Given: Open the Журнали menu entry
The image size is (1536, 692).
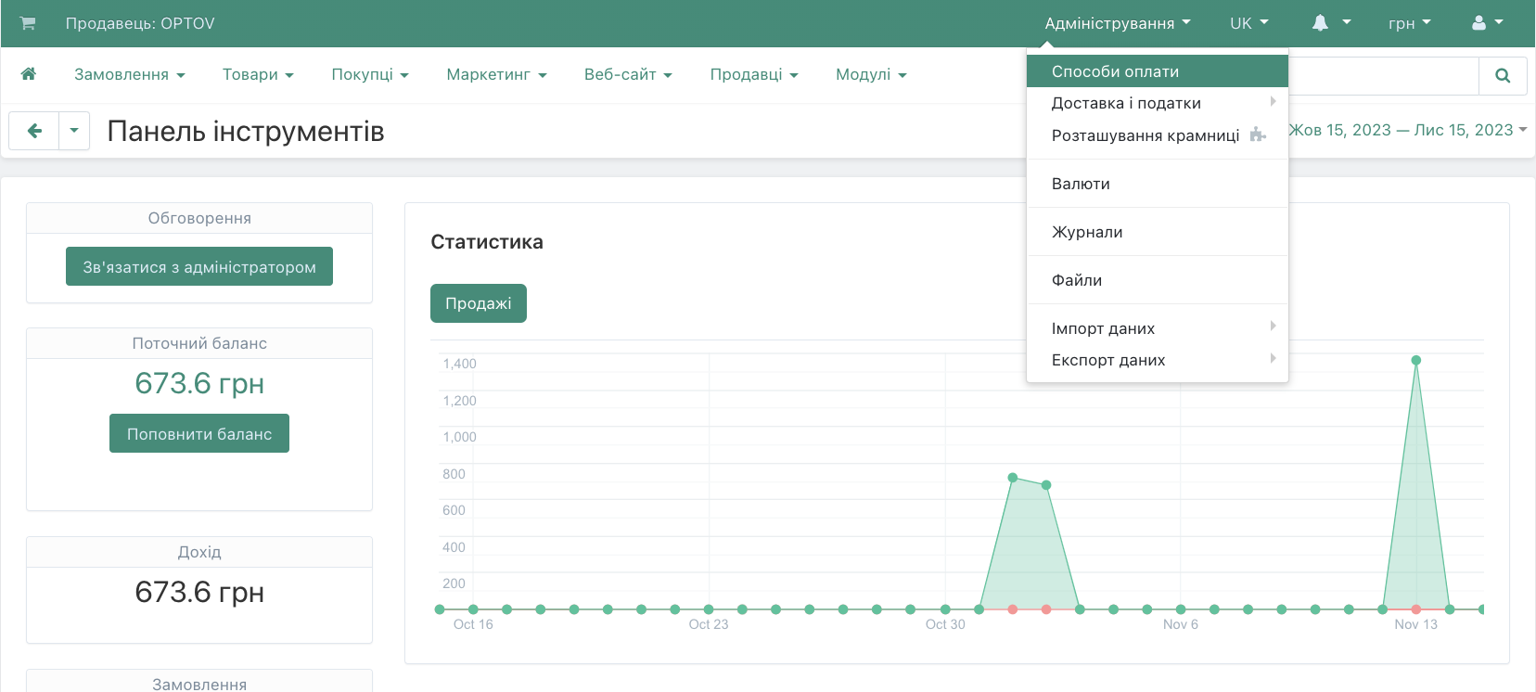Looking at the screenshot, I should pos(1087,232).
